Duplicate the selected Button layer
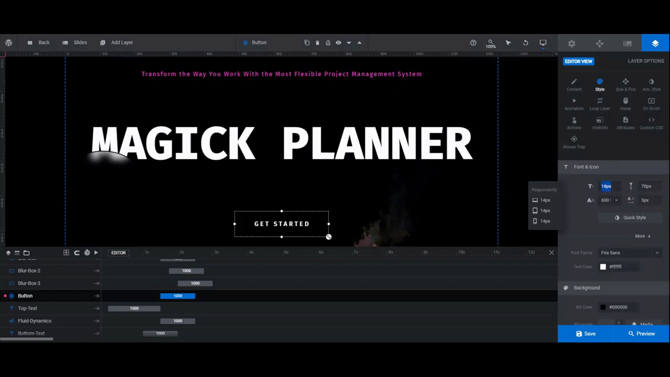Viewport: 670px width, 377px height. (x=307, y=43)
